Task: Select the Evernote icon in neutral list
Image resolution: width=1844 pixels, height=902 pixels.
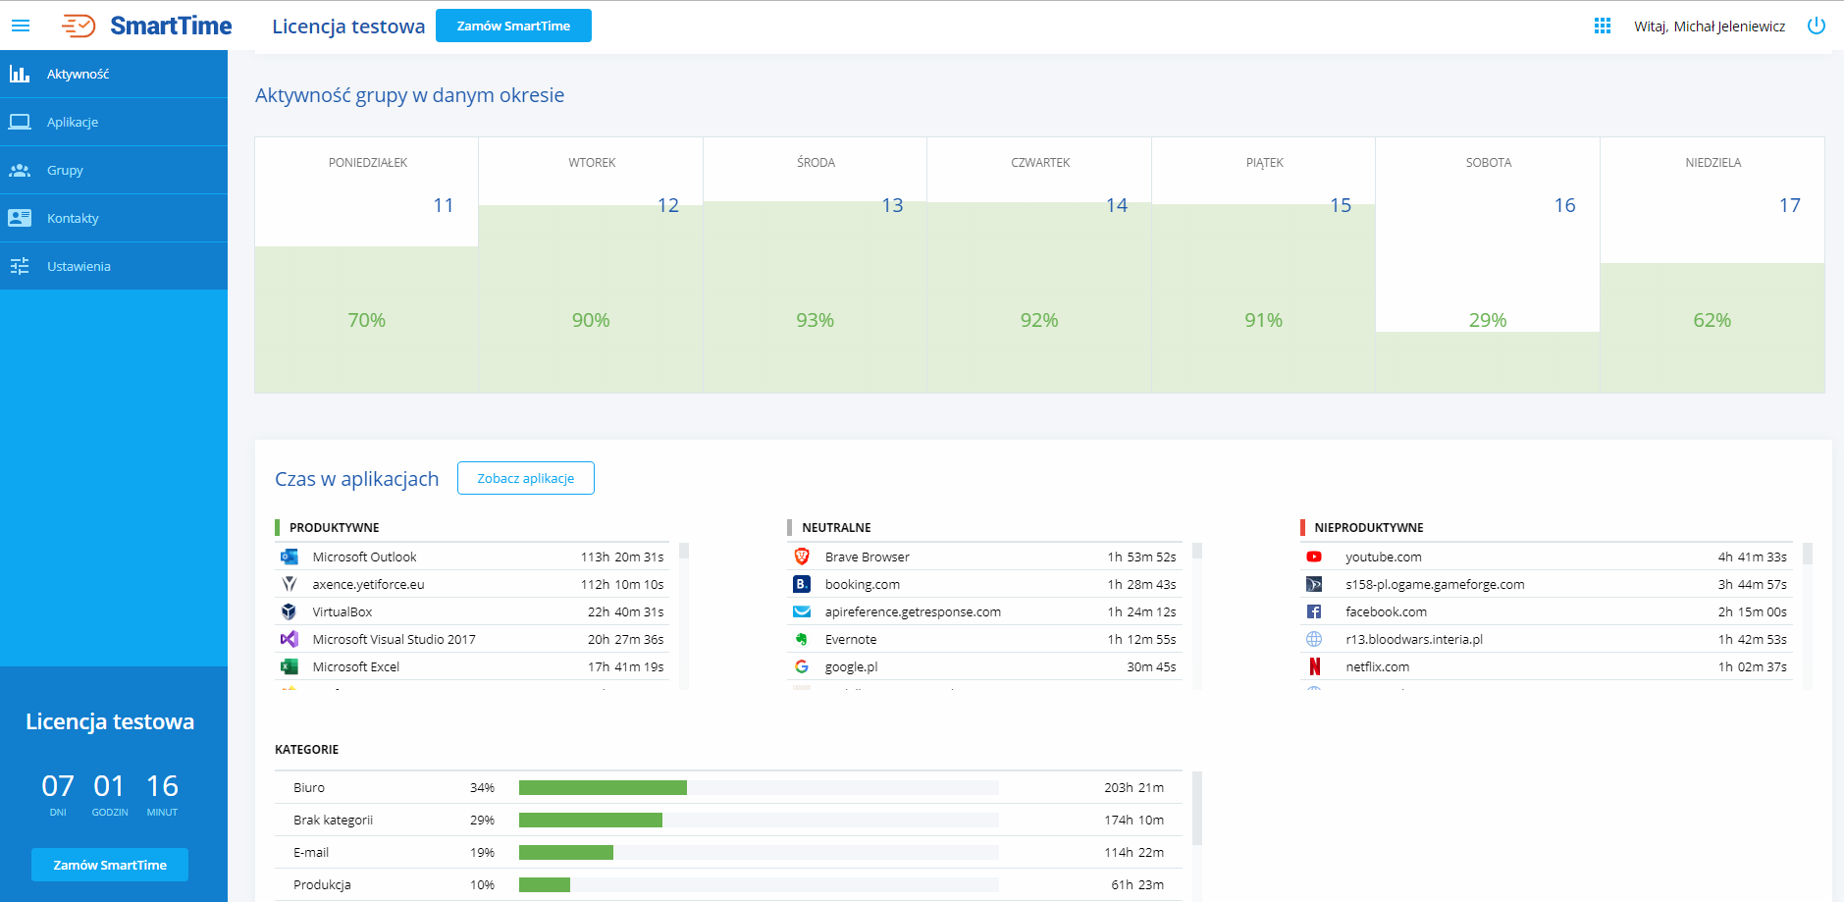Action: (x=802, y=639)
